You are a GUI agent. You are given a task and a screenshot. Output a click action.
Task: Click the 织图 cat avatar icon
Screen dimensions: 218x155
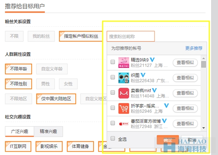click(x=124, y=78)
